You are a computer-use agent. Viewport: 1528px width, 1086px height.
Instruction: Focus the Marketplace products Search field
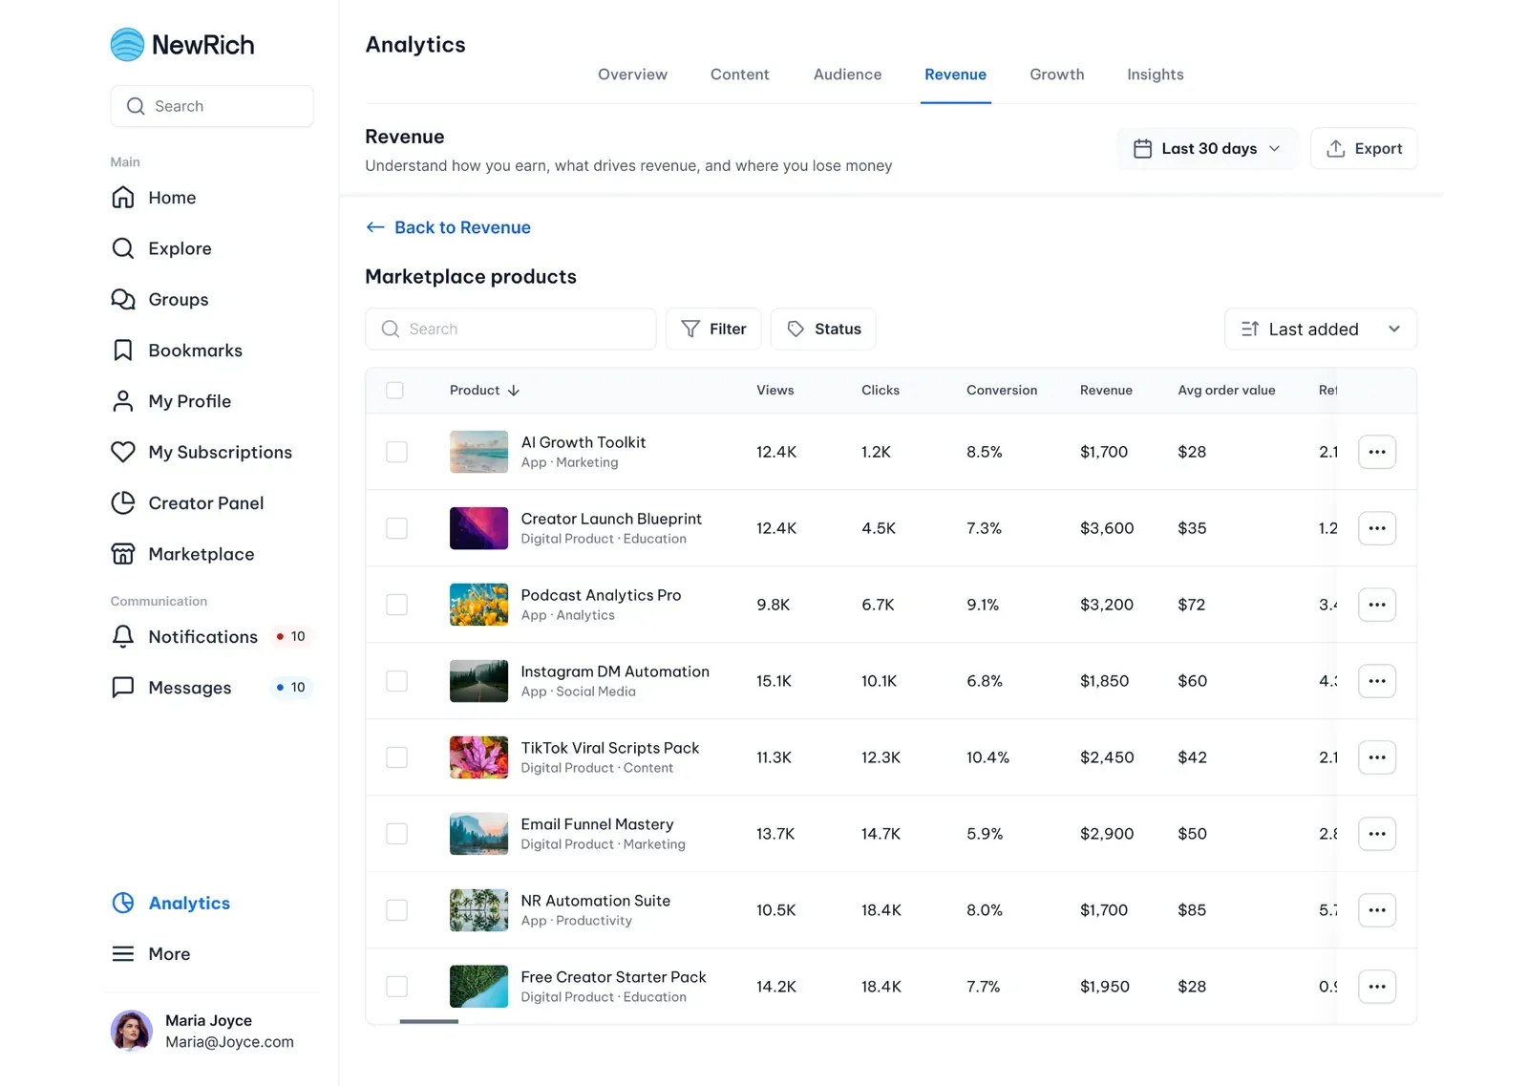pyautogui.click(x=511, y=329)
